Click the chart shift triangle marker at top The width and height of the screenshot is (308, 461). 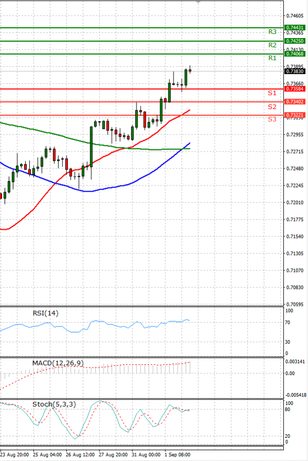pyautogui.click(x=198, y=2)
